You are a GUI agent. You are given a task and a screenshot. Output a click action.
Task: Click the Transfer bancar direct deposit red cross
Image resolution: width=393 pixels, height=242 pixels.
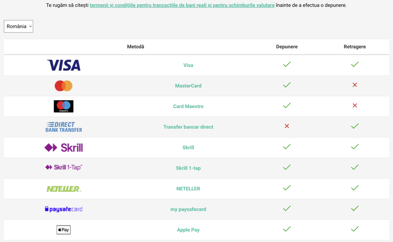pos(287,126)
